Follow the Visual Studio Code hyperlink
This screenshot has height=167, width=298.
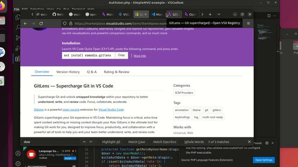coord(111,109)
